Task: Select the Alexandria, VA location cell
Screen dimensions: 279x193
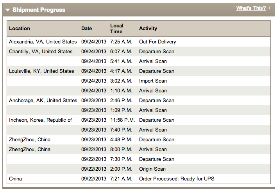Action: click(x=43, y=42)
